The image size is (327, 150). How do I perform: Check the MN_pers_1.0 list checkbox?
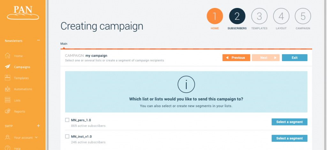pyautogui.click(x=67, y=120)
